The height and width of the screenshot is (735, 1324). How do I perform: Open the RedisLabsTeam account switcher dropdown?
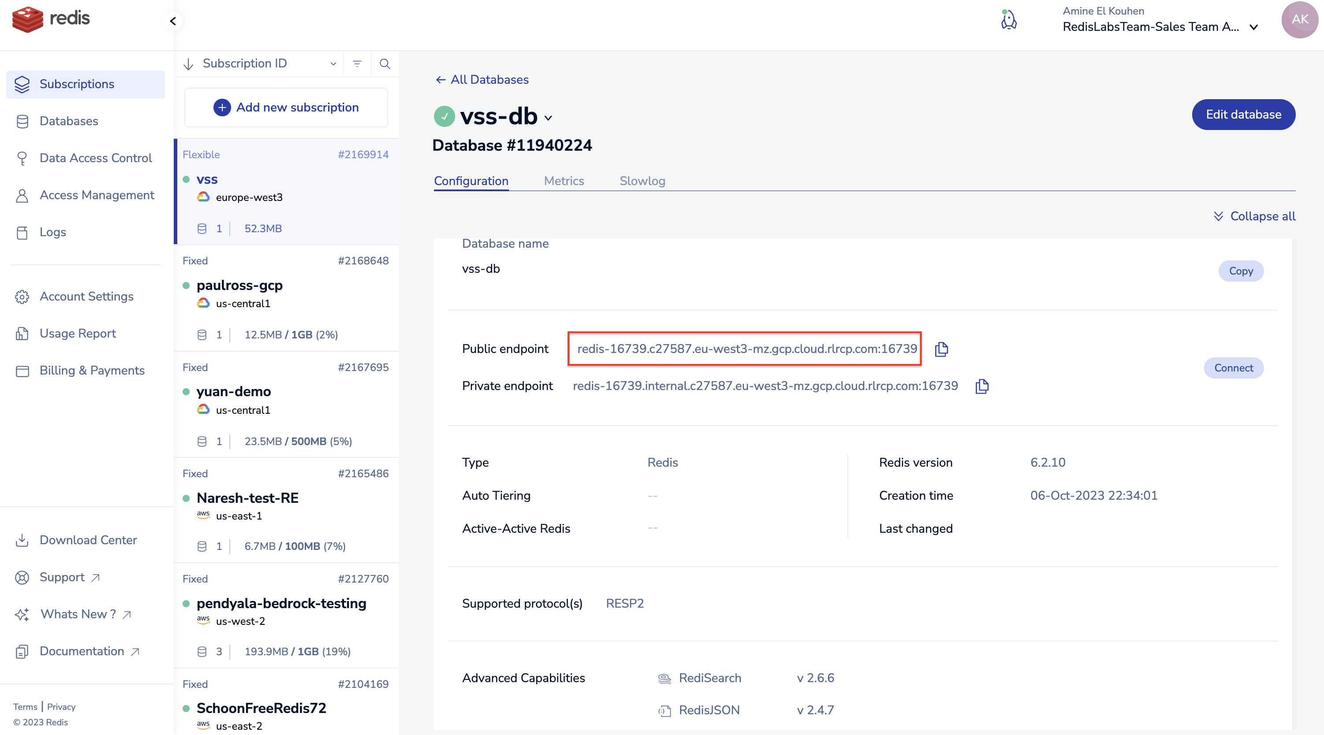pyautogui.click(x=1254, y=27)
